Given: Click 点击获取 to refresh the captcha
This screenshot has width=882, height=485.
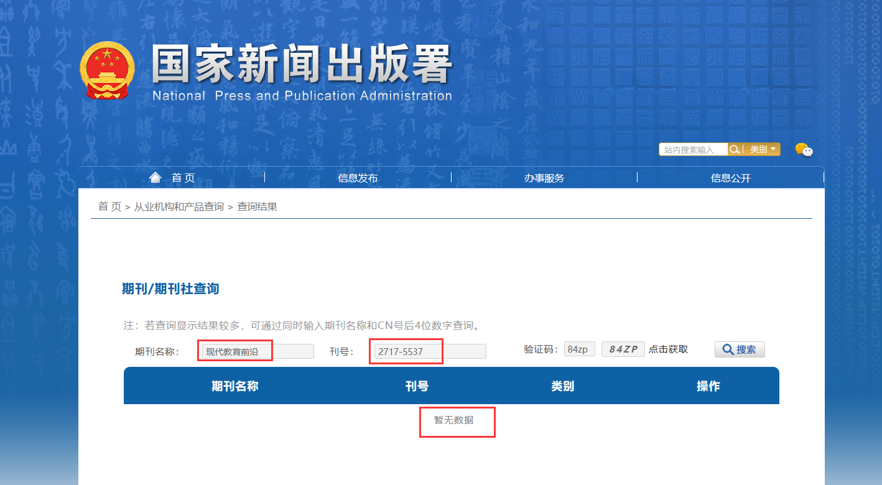Looking at the screenshot, I should tap(669, 349).
